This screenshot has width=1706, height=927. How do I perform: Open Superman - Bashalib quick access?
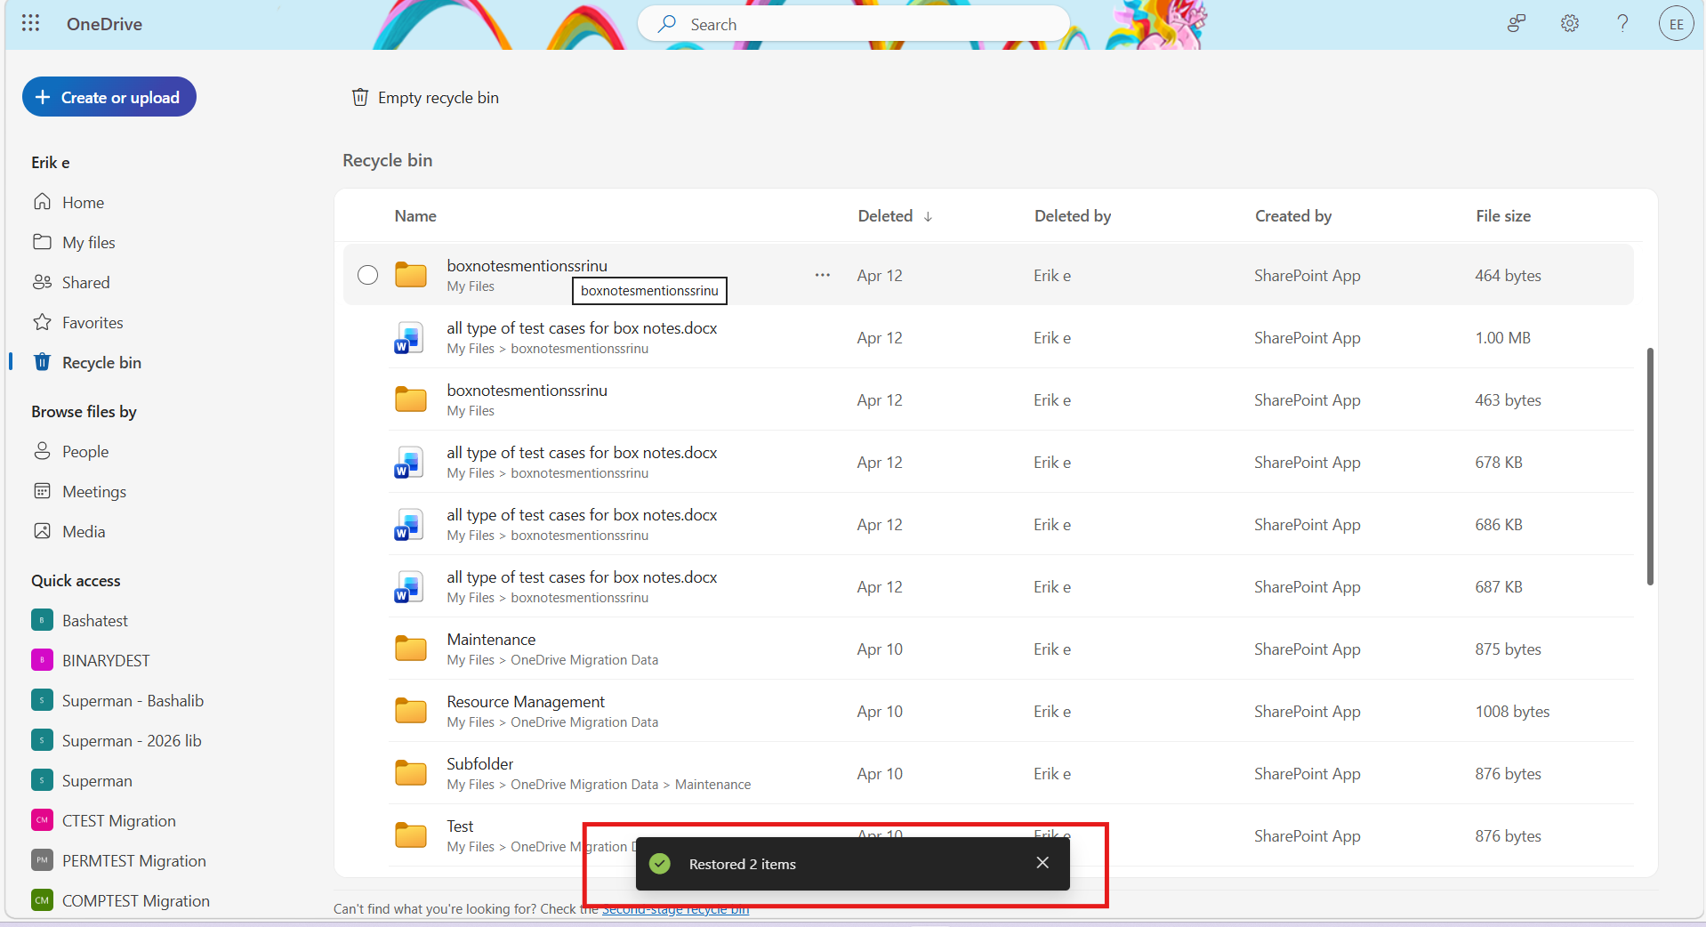point(133,700)
